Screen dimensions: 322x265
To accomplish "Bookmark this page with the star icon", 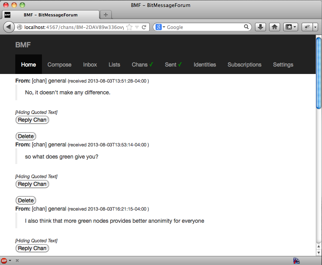I will (129, 27).
